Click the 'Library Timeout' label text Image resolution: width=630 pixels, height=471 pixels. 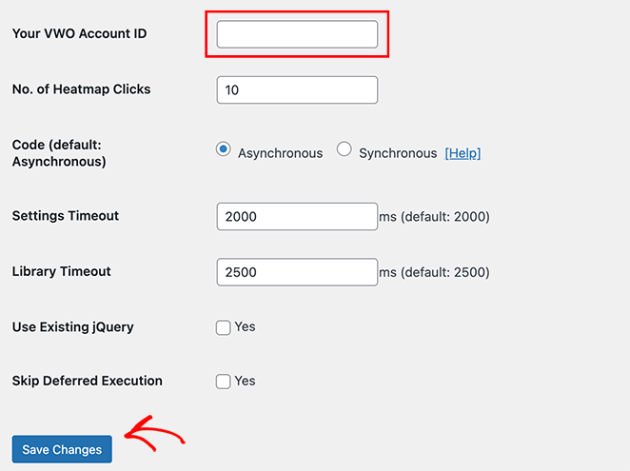click(x=62, y=271)
